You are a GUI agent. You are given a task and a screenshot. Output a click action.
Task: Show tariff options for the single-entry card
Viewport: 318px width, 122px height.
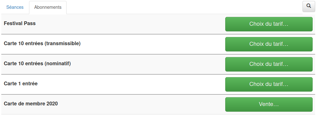269,84
